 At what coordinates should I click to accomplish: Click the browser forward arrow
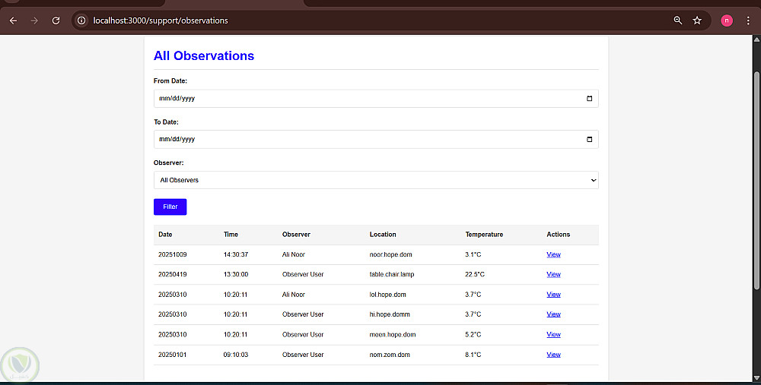(34, 21)
